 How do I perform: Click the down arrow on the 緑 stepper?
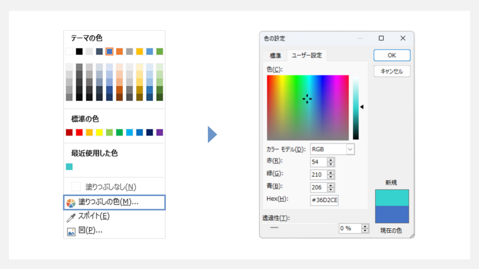point(331,176)
